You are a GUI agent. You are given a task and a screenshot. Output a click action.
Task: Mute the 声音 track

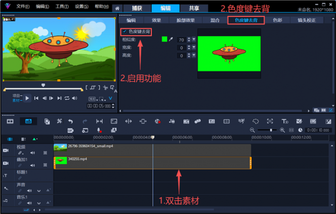tap(29, 190)
